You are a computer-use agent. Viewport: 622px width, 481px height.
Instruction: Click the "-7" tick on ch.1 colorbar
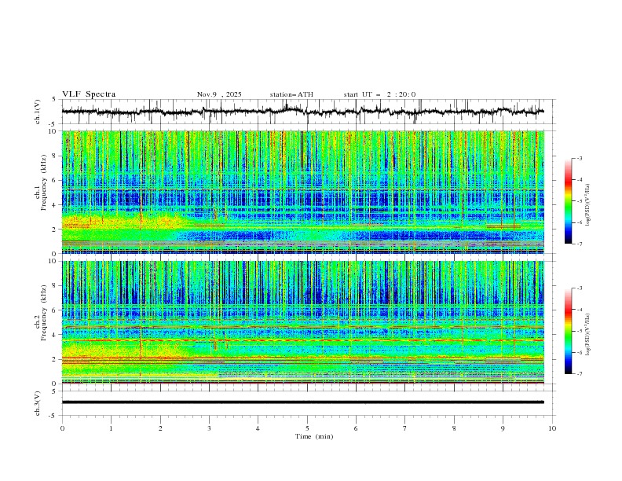click(580, 244)
